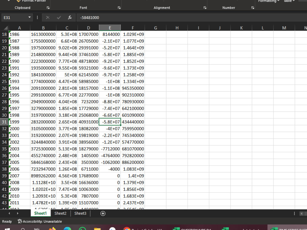Screen dimensions: 307x230
Task: Open the Clipboard dialog launcher
Action: pyautogui.click(x=48, y=8)
